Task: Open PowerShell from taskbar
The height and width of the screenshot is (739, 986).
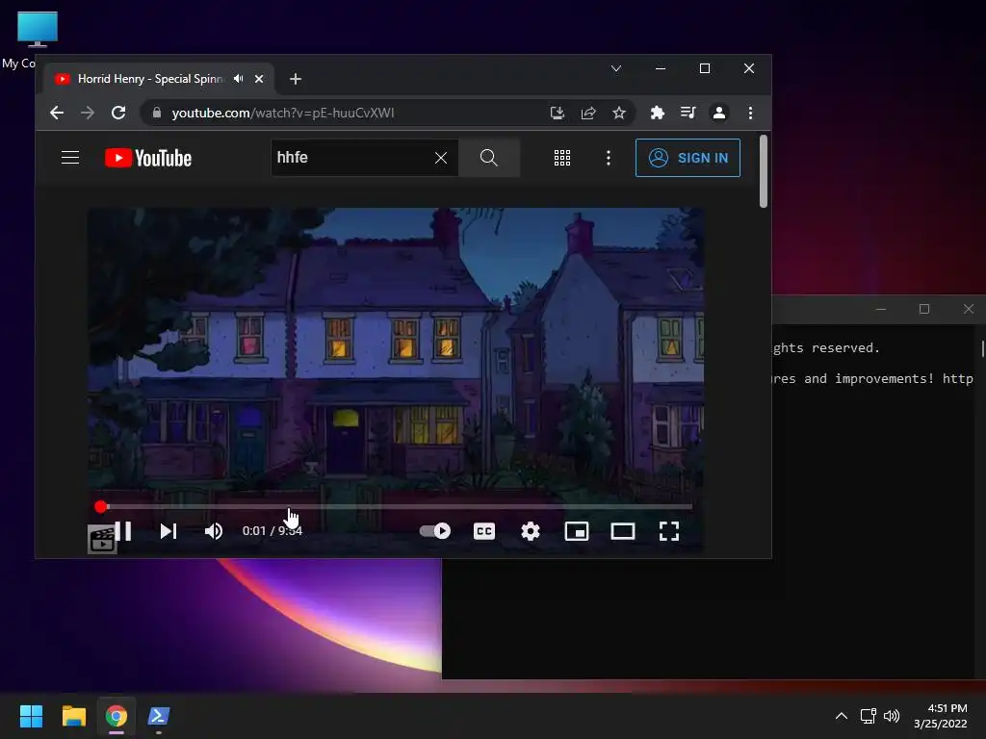Action: click(x=159, y=716)
